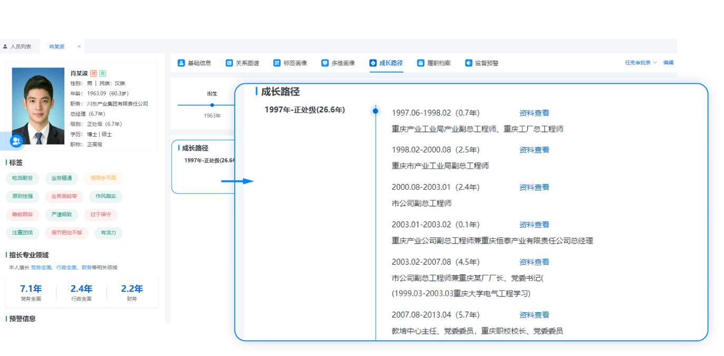Click the blue contacts icon on photo
Image resolution: width=724 pixels, height=356 pixels.
coord(16,141)
